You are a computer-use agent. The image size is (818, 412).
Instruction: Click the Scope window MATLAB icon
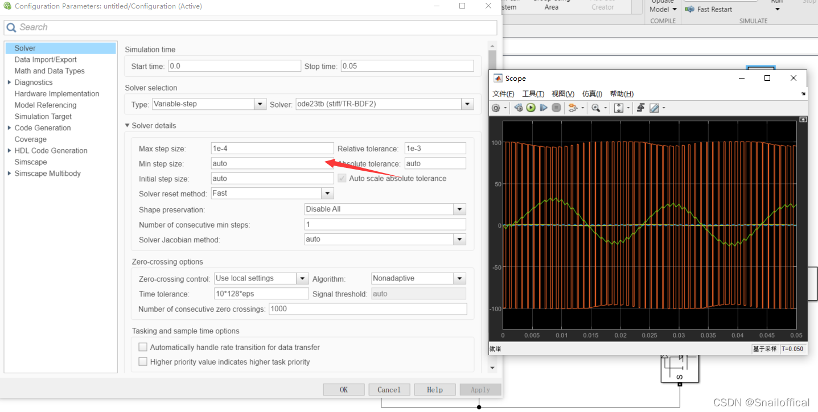point(498,79)
